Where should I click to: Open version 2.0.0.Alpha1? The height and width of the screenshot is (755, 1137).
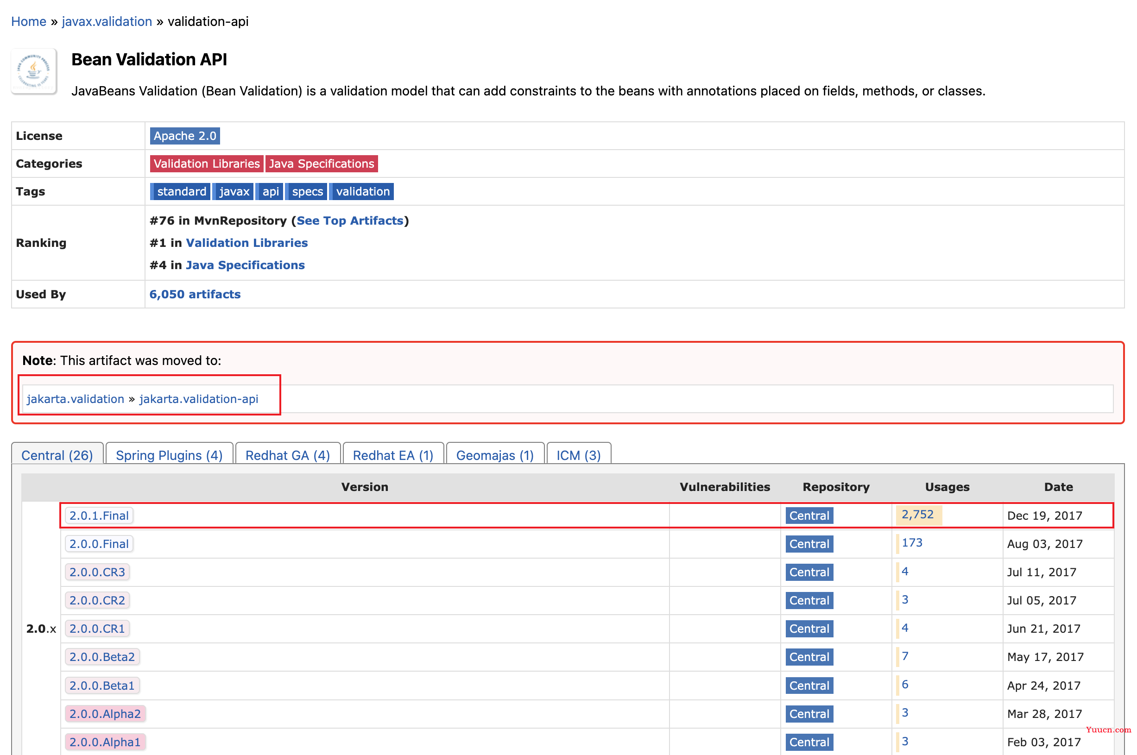[105, 742]
